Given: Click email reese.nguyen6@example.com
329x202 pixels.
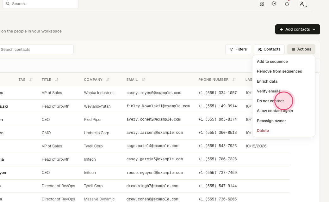Looking at the screenshot, I should [x=155, y=173].
